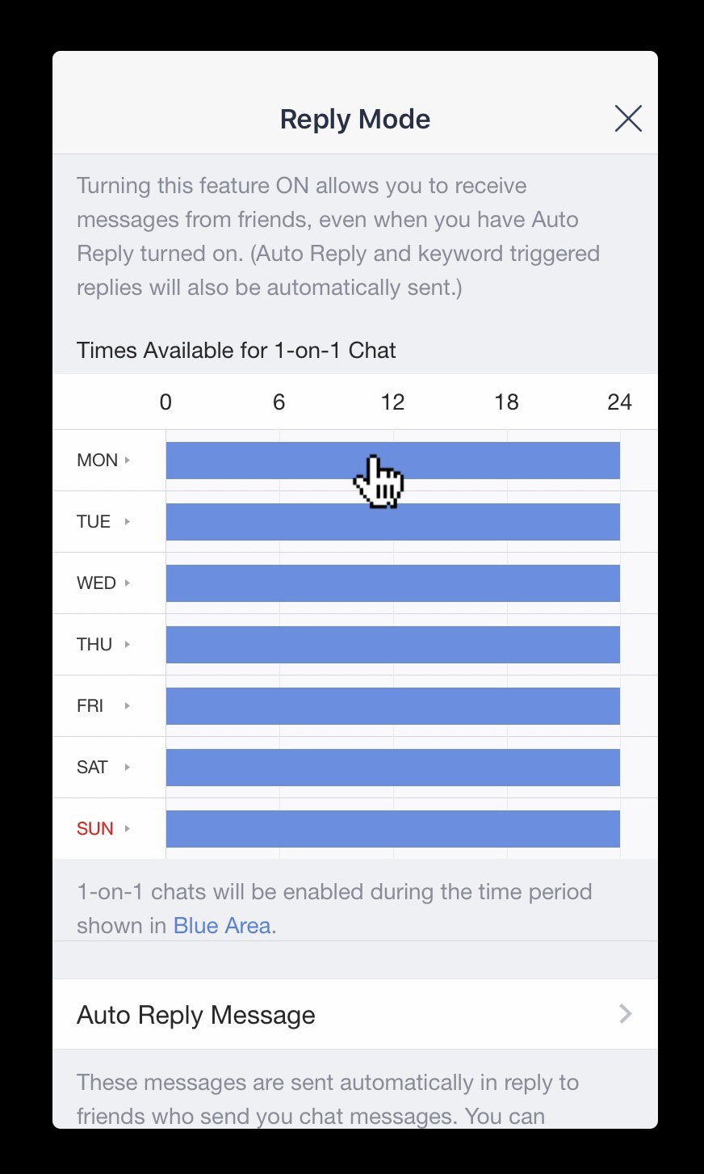Click Saturday's blue time bar
The width and height of the screenshot is (704, 1174).
click(x=393, y=768)
